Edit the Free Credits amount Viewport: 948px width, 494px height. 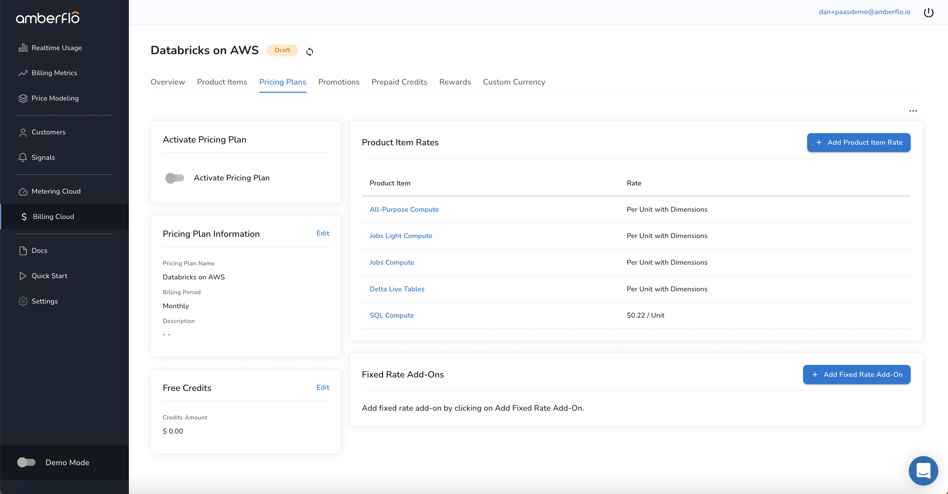pyautogui.click(x=322, y=387)
